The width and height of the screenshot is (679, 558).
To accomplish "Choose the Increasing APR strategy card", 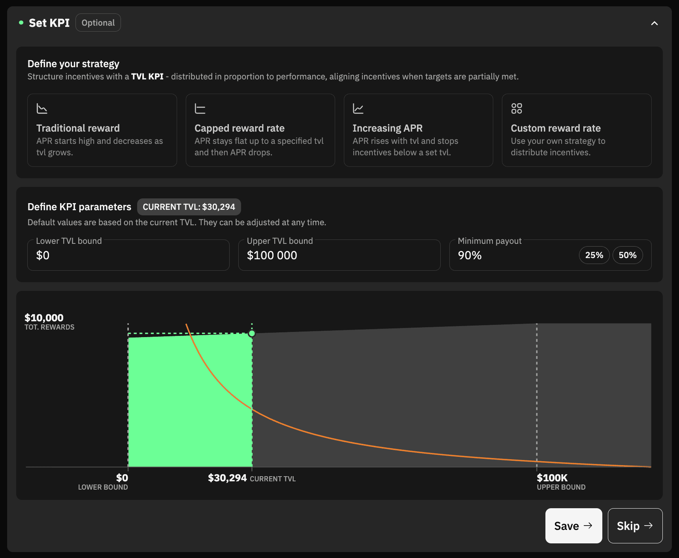I will pos(418,130).
